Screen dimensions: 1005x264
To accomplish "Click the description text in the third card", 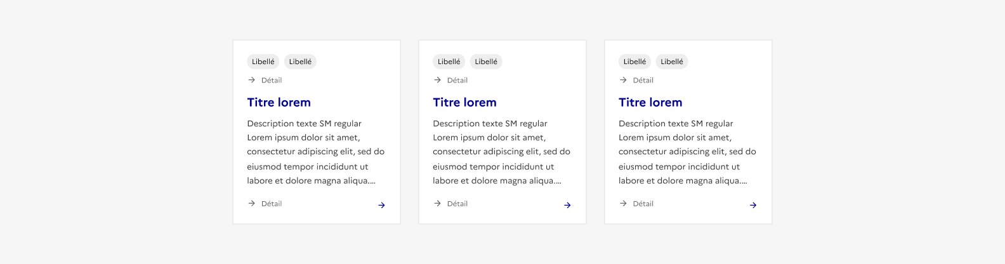I will pyautogui.click(x=687, y=152).
